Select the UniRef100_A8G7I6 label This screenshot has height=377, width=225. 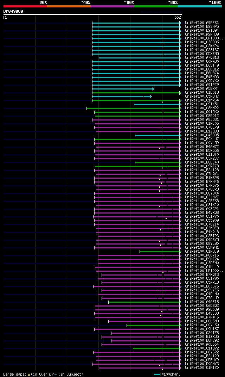(202, 255)
